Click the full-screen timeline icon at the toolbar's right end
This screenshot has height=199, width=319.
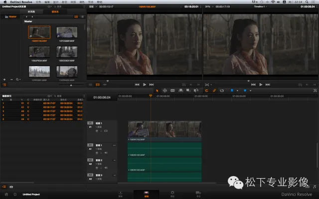[x=315, y=91]
